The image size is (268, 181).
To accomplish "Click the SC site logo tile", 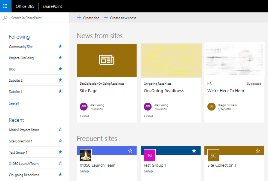I will 213,155.
